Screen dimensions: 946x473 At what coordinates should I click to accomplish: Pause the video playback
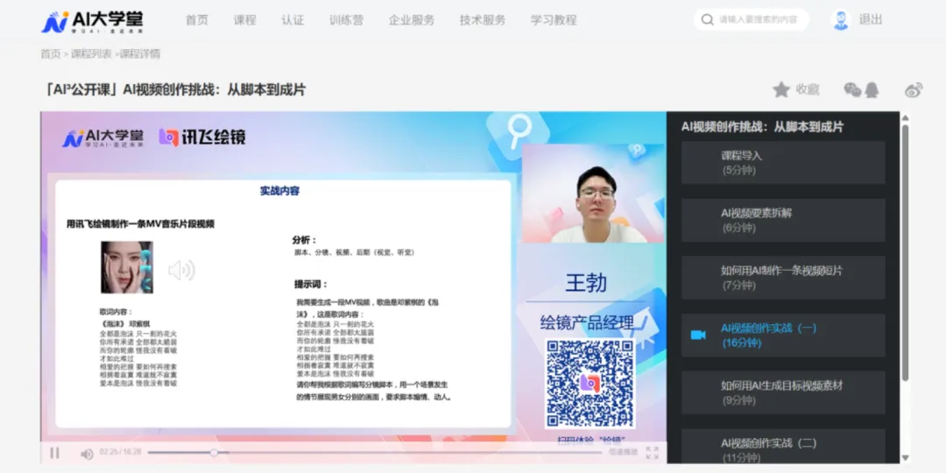click(x=54, y=453)
